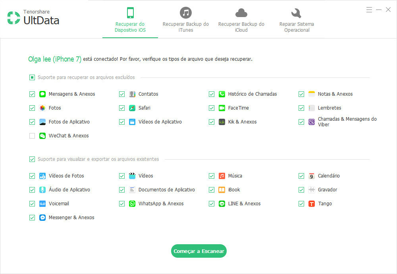Click the Messenger & Anexos icon
The width and height of the screenshot is (397, 274).
coord(42,218)
